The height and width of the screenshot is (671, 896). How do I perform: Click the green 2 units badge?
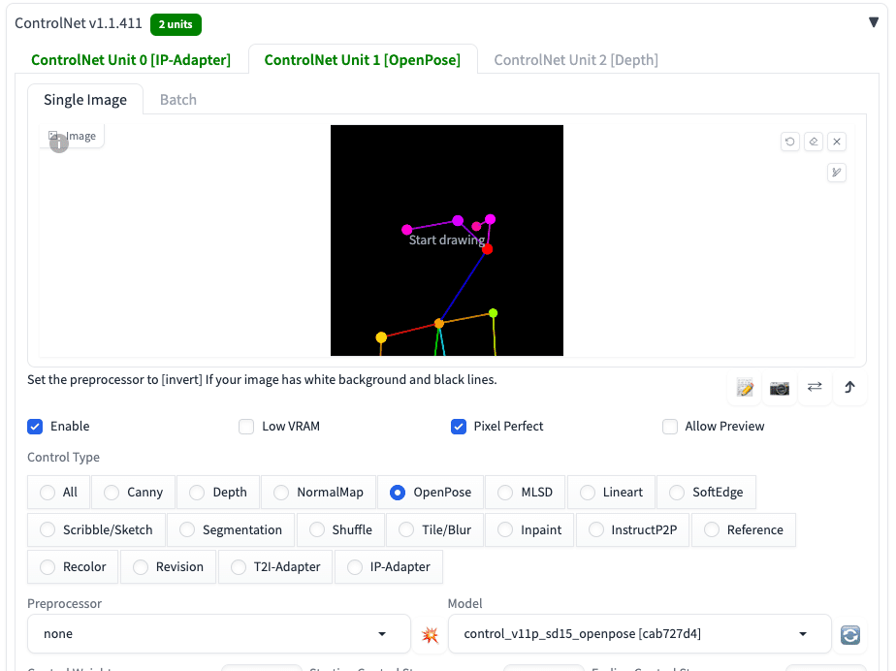(x=176, y=24)
